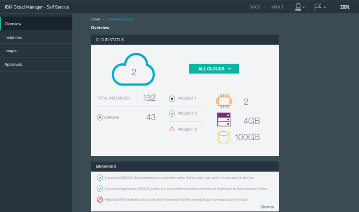This screenshot has height=212, width=359.
Task: Click the cloud icon showing 2 clouds
Action: coord(133,70)
